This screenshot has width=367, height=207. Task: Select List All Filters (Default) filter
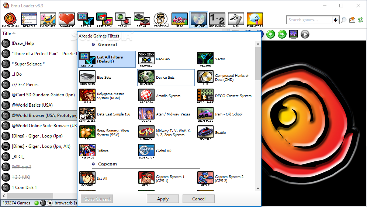point(107,59)
